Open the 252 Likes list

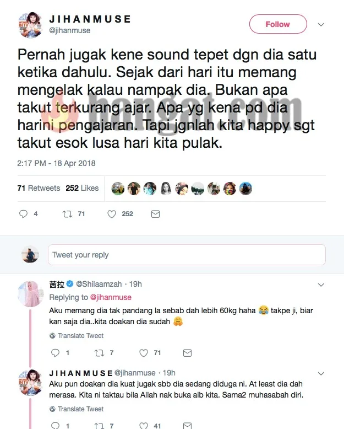click(x=82, y=188)
